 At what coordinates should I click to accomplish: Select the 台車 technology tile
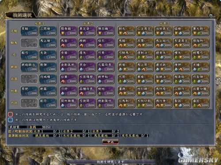click(x=69, y=79)
